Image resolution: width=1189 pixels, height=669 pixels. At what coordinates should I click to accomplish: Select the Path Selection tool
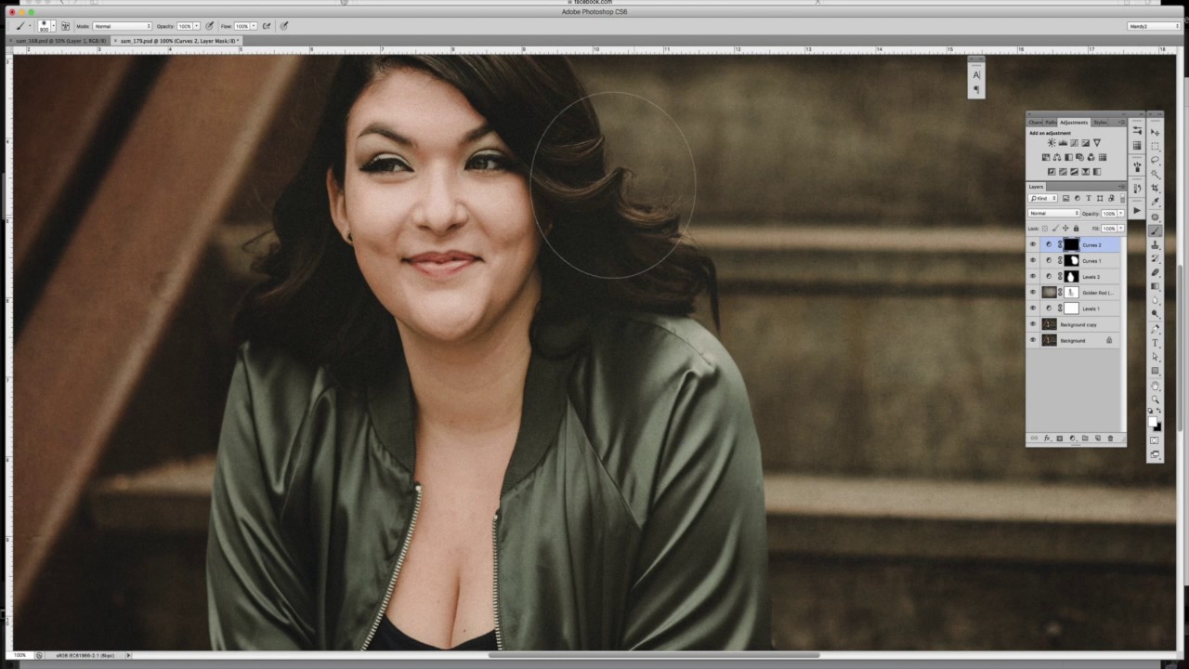pyautogui.click(x=1156, y=357)
